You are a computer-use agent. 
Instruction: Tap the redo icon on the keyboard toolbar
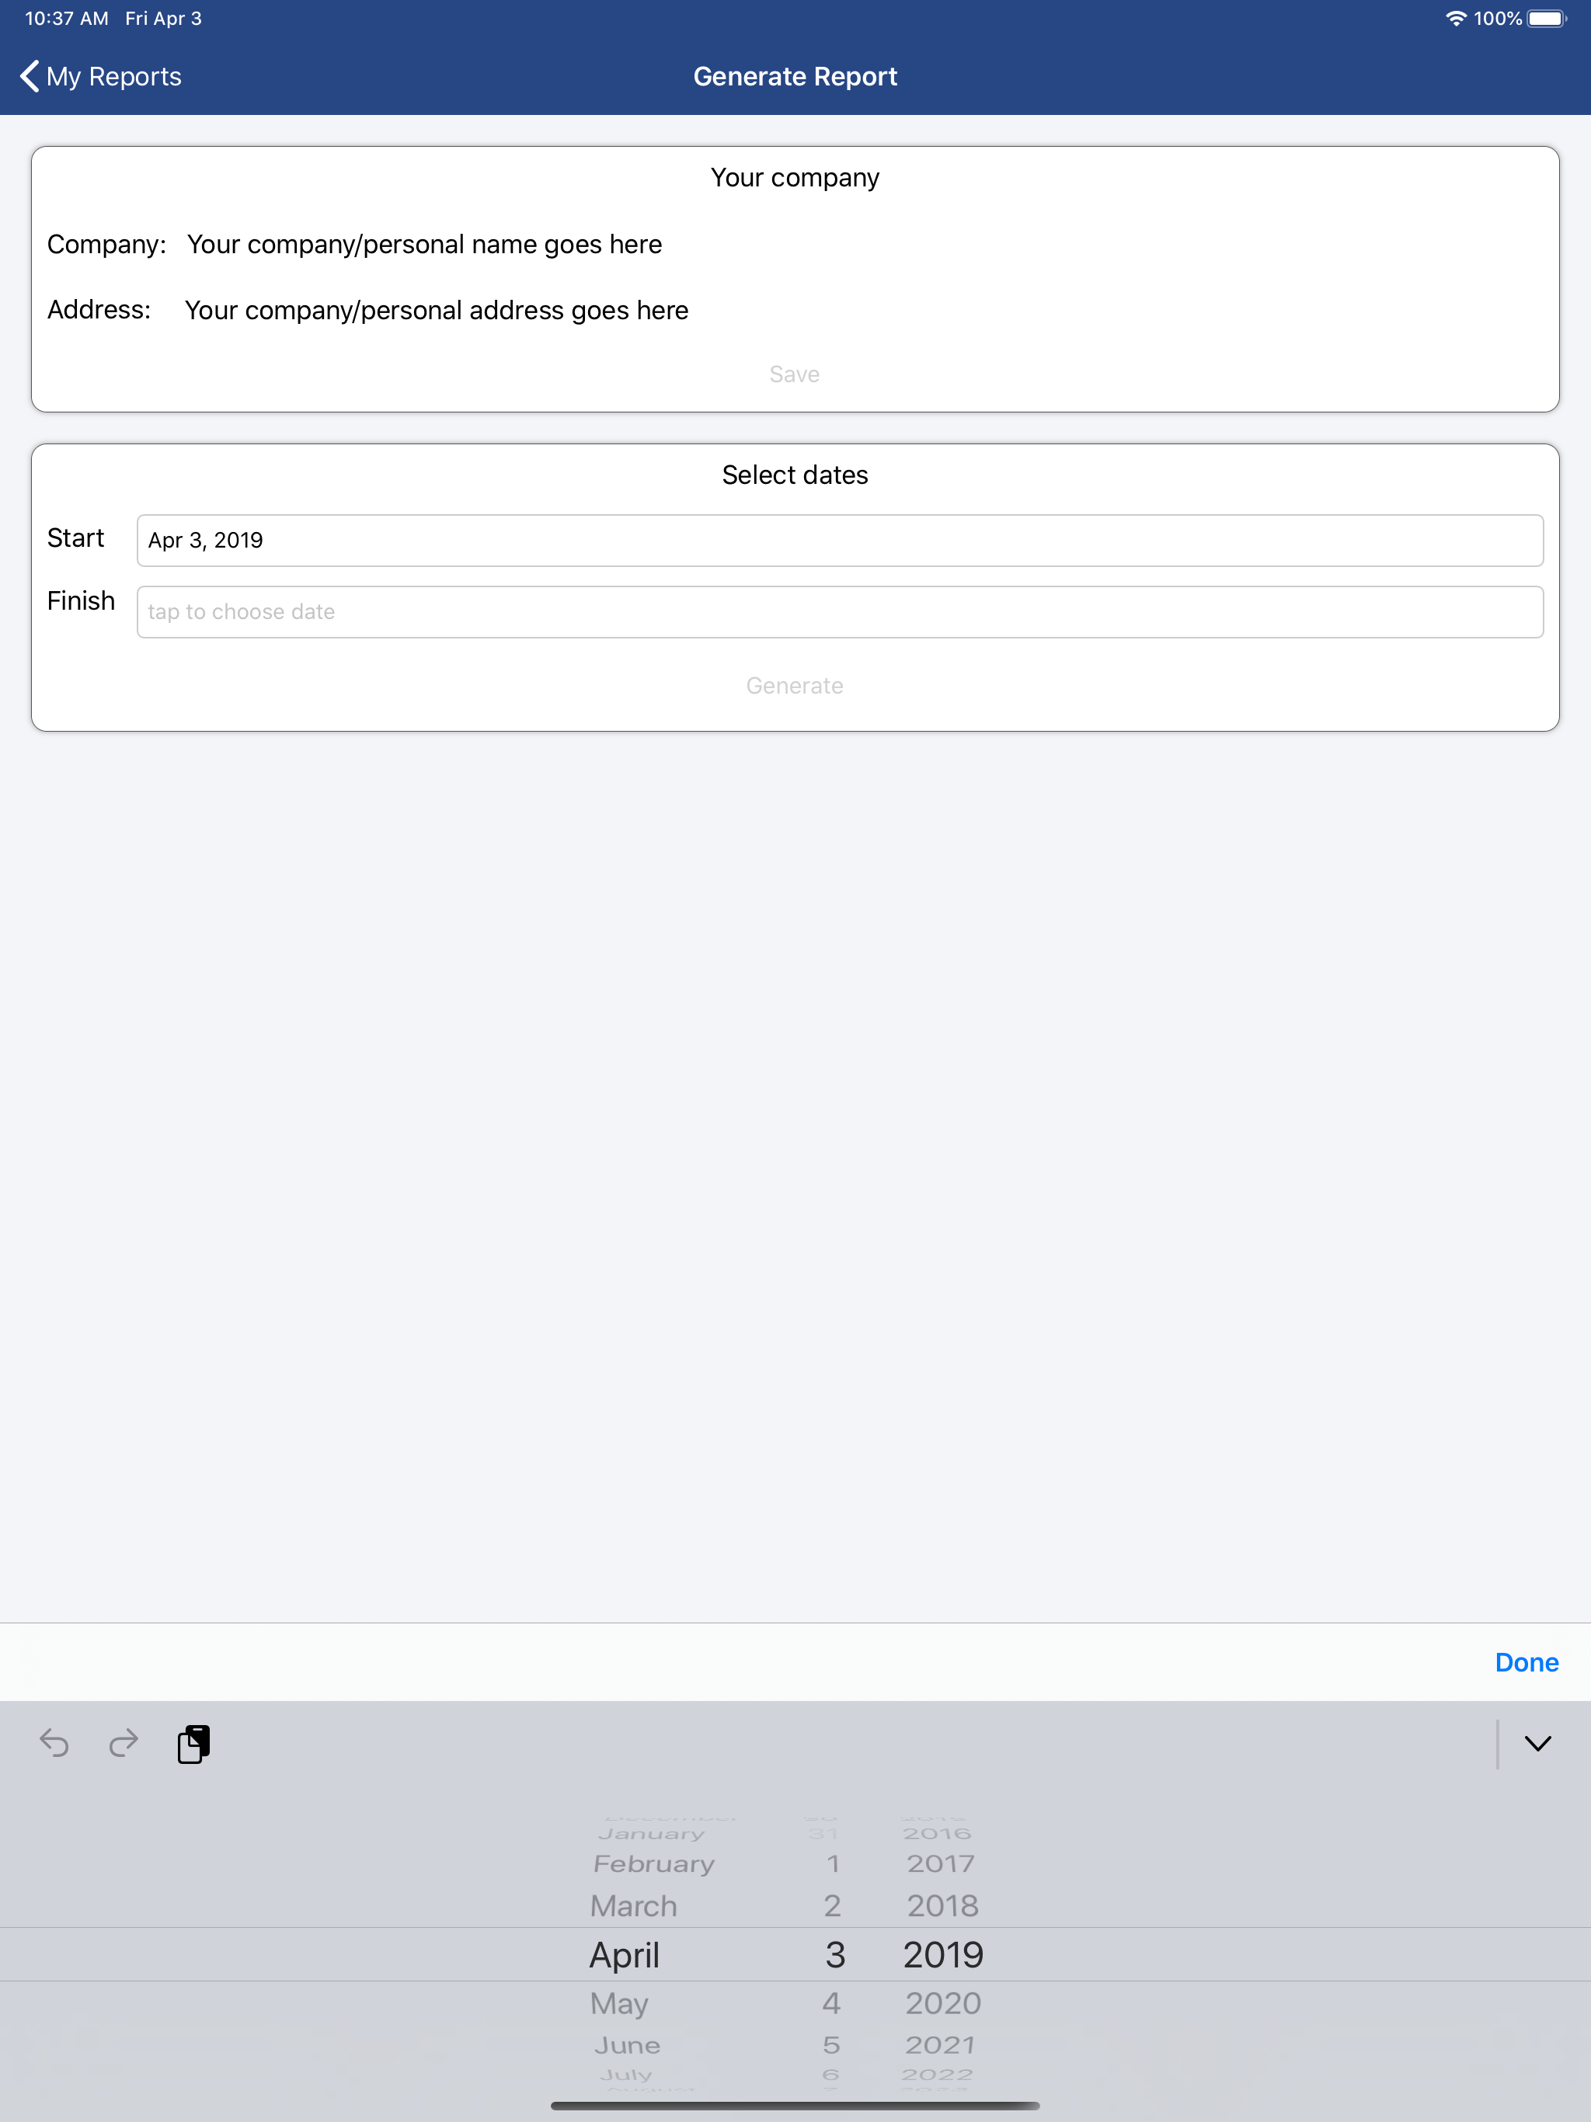pos(123,1743)
